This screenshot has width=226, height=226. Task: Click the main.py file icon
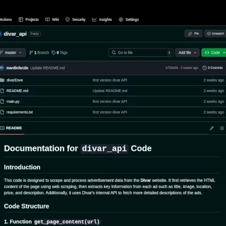tap(2, 102)
